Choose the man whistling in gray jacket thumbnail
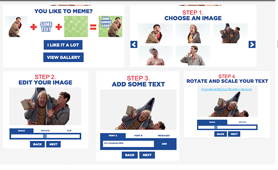This screenshot has height=170, width=278. 193,56
